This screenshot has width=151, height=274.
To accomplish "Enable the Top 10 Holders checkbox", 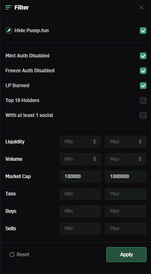I will point(143,100).
